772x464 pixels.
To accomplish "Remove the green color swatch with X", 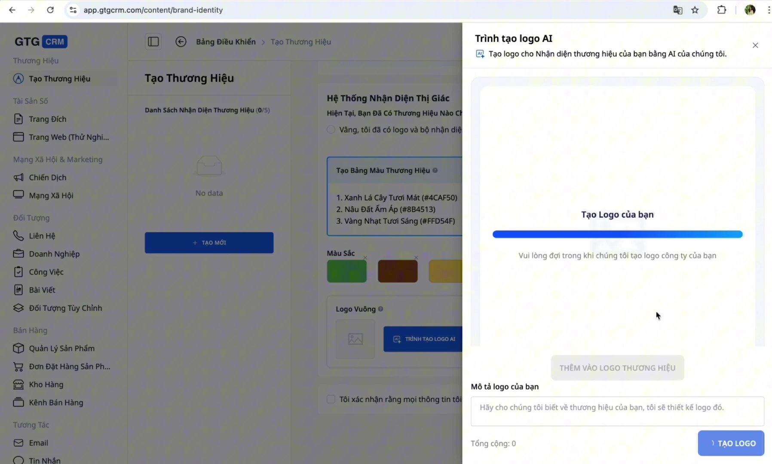I will [365, 258].
